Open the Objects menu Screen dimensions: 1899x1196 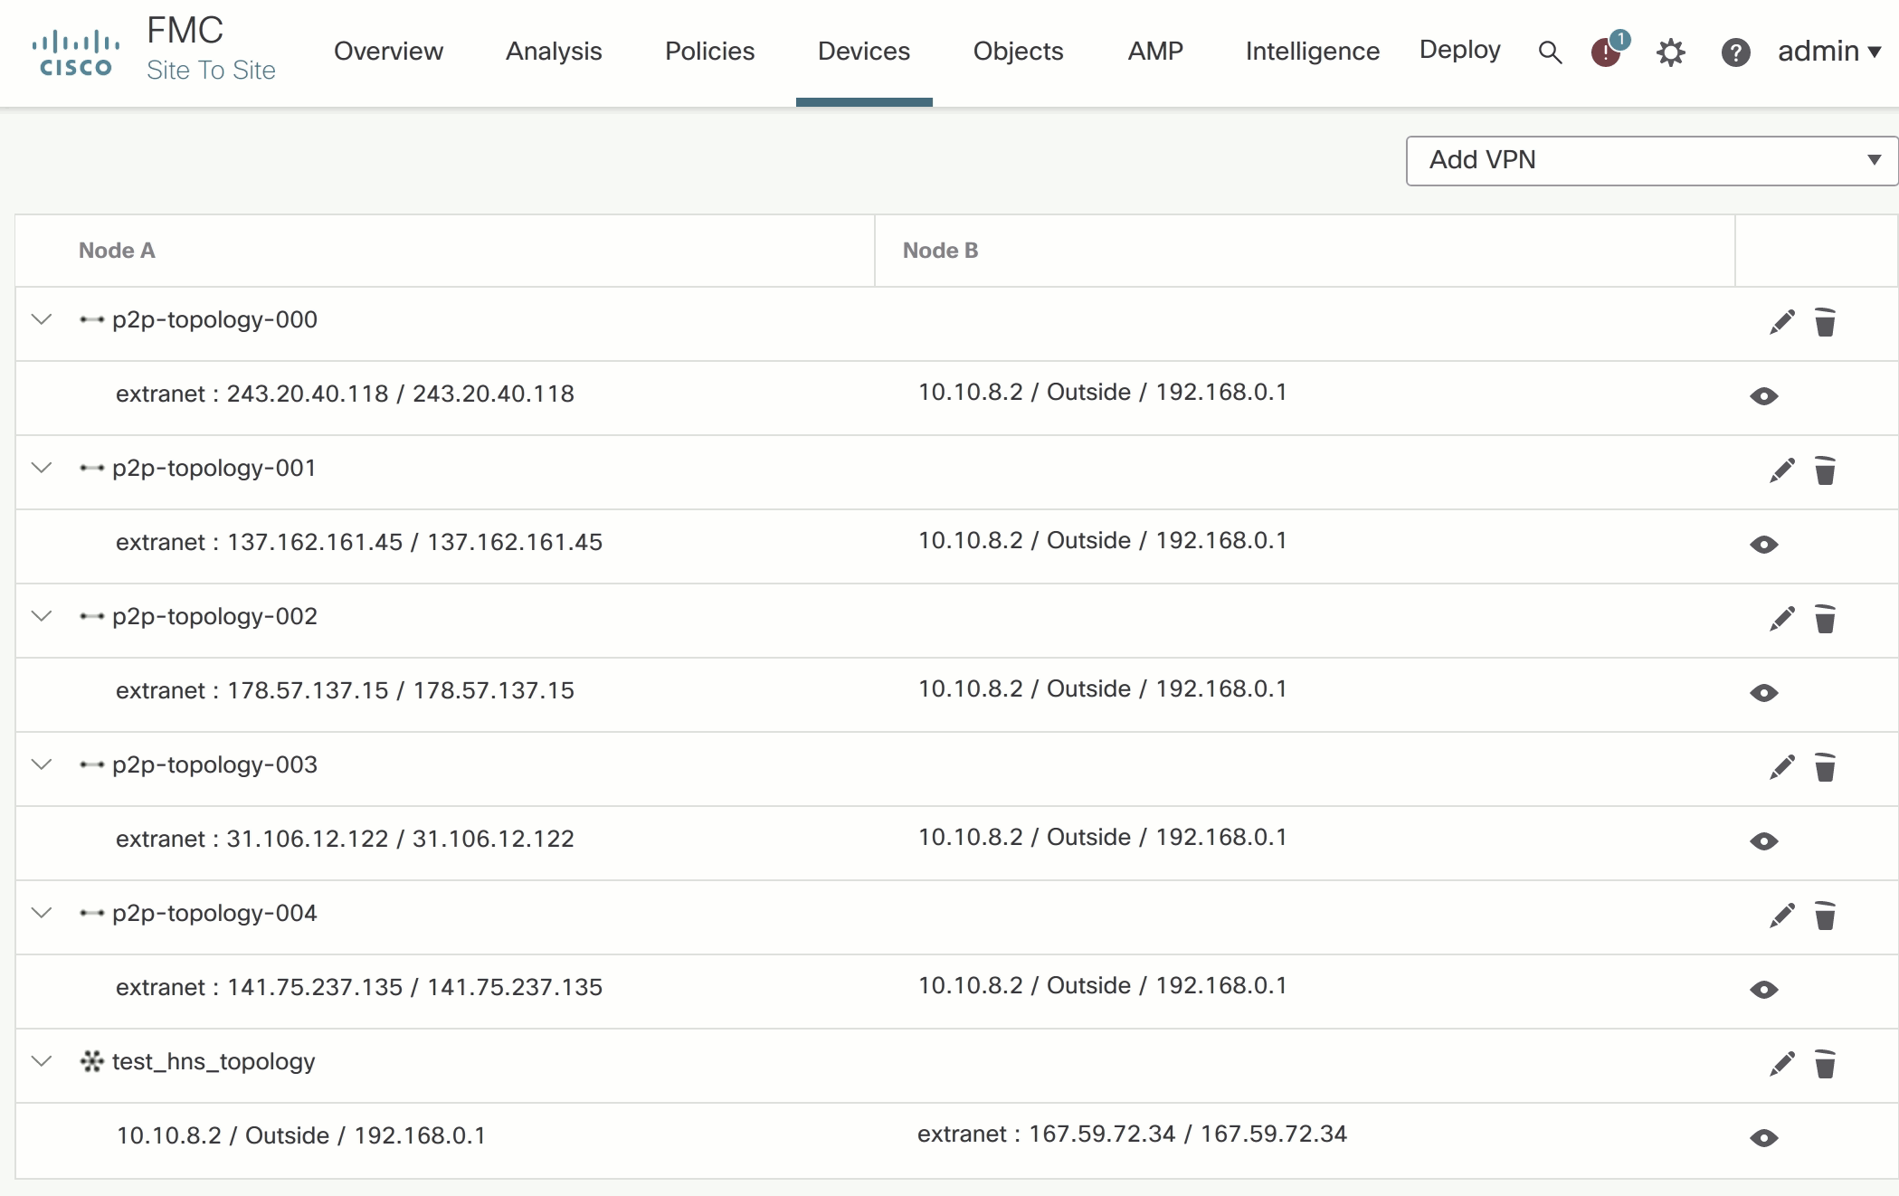coord(1017,52)
